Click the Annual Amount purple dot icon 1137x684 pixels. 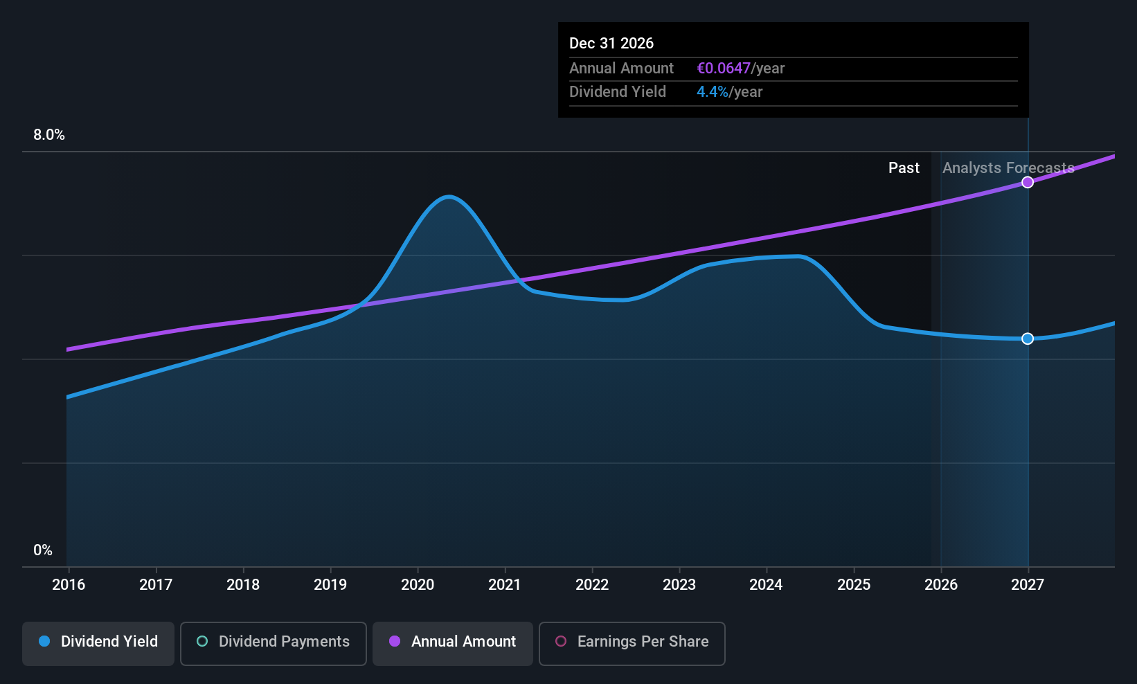pos(395,642)
